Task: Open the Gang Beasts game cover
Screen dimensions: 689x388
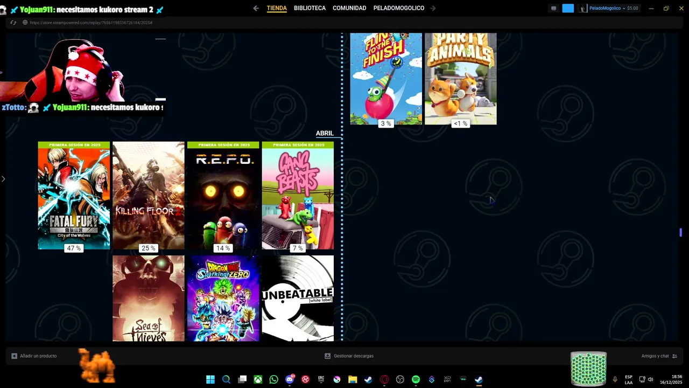Action: pyautogui.click(x=298, y=196)
